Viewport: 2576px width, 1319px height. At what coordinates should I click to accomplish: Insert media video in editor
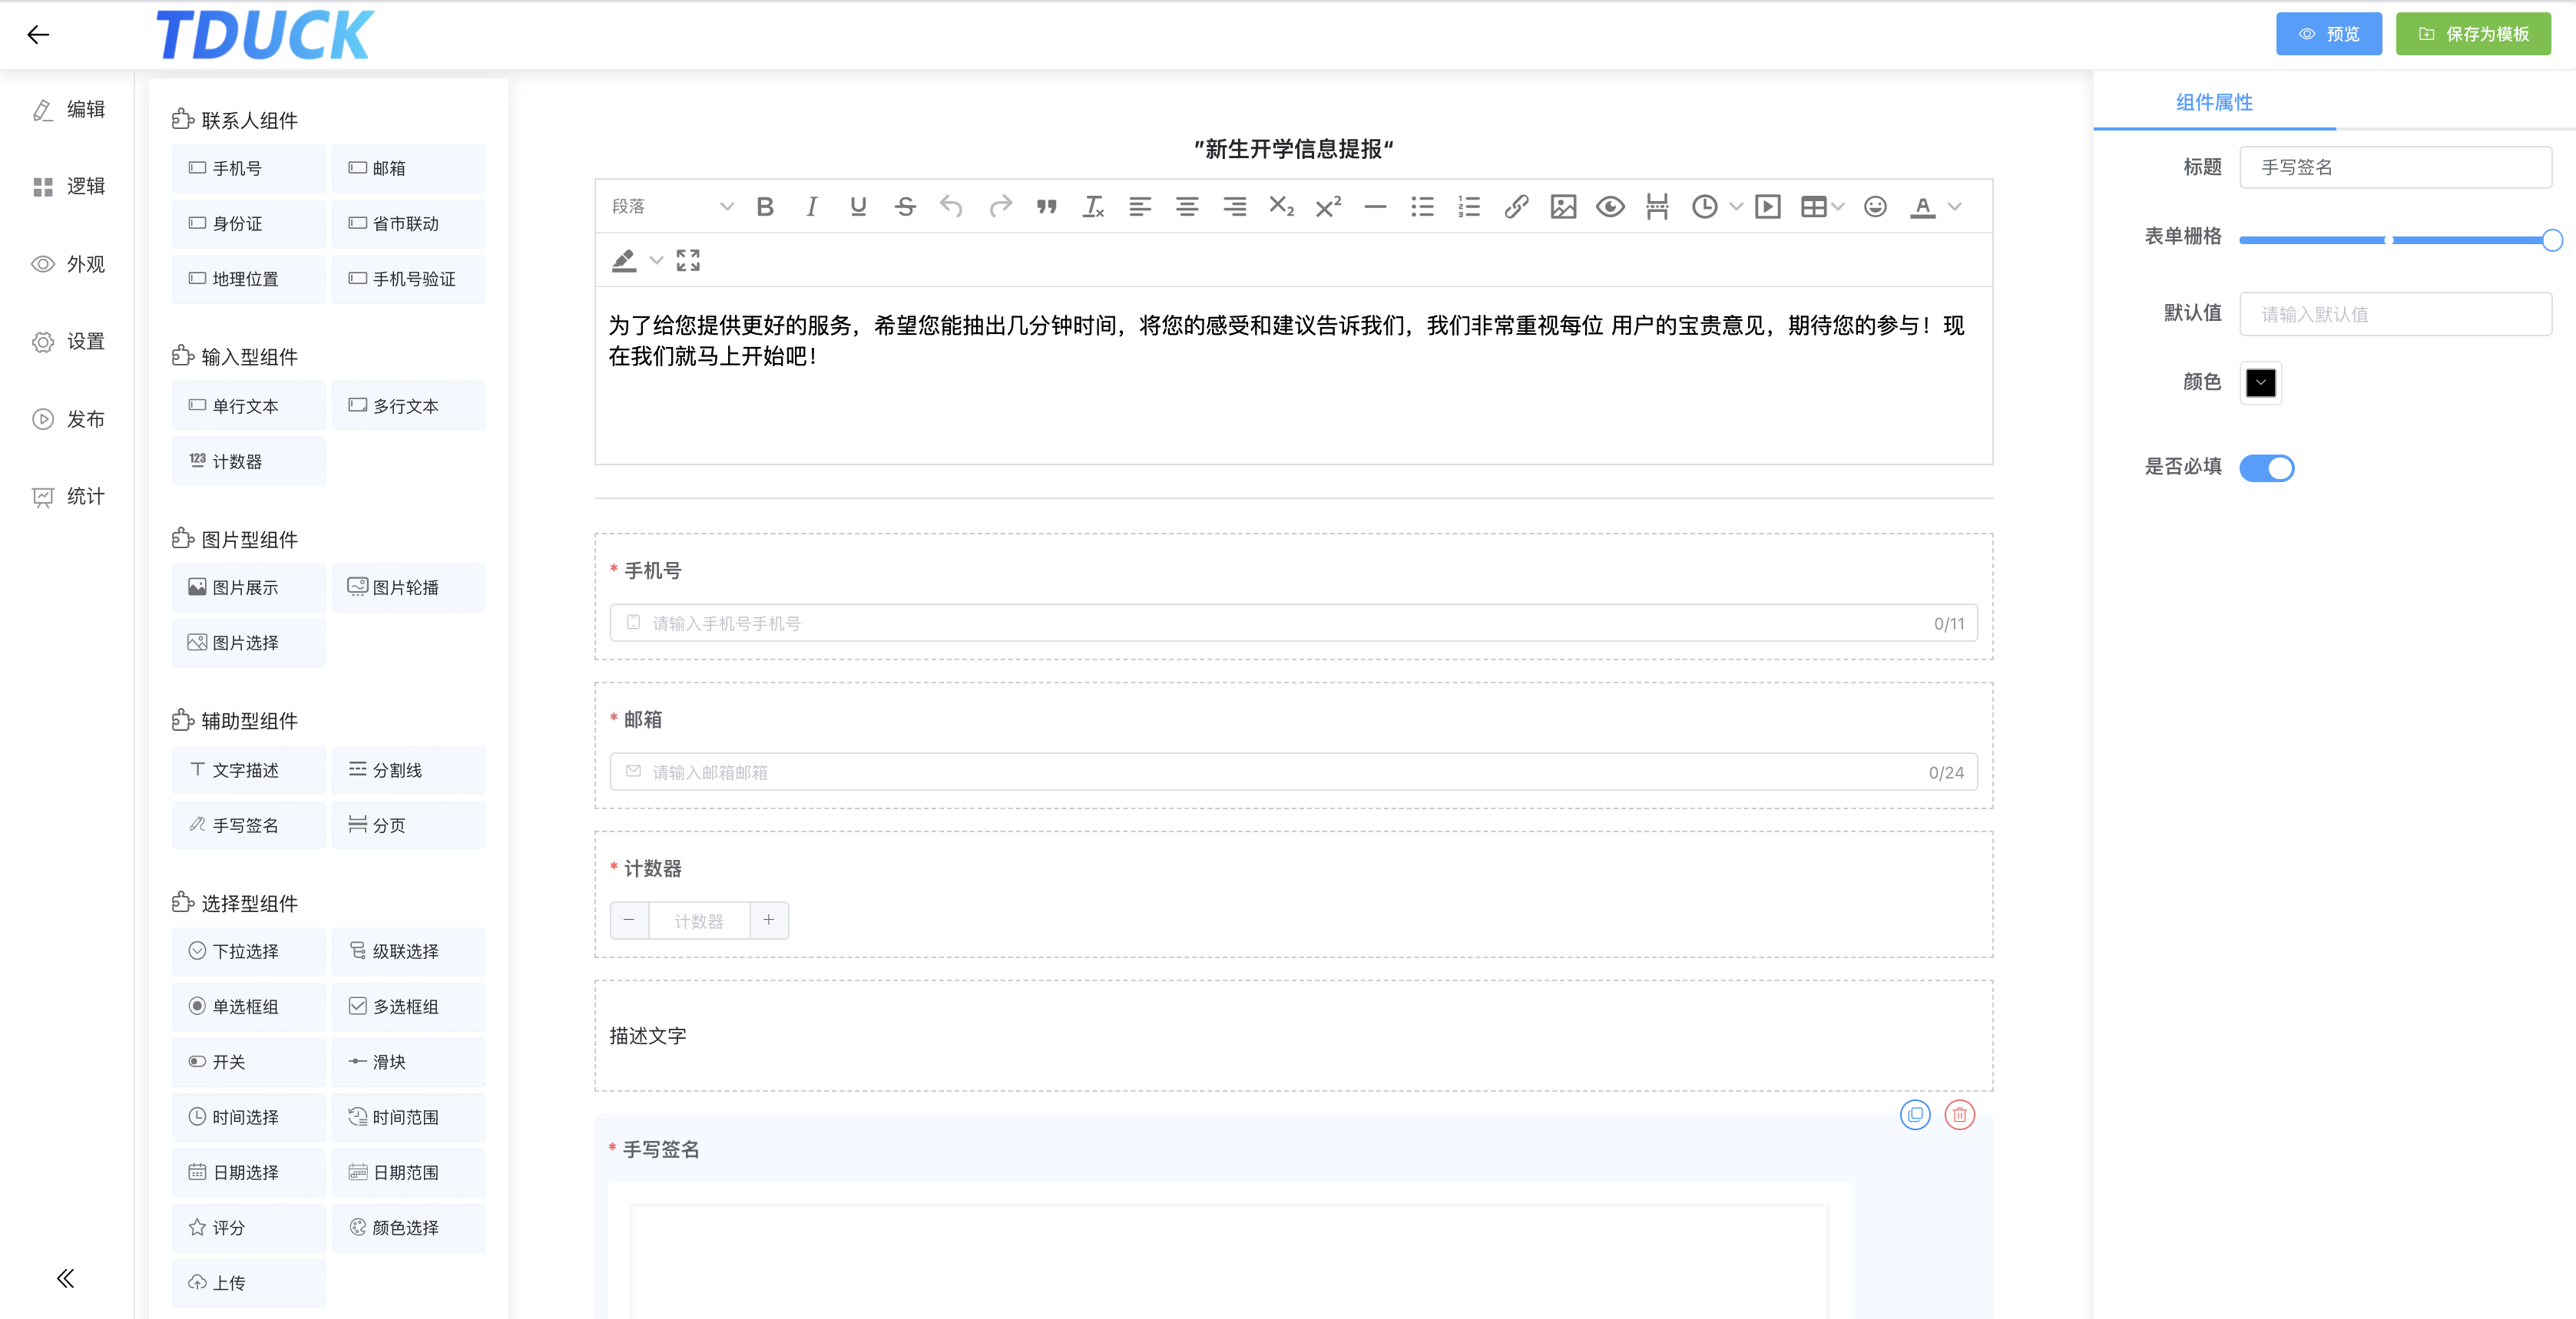(1768, 207)
